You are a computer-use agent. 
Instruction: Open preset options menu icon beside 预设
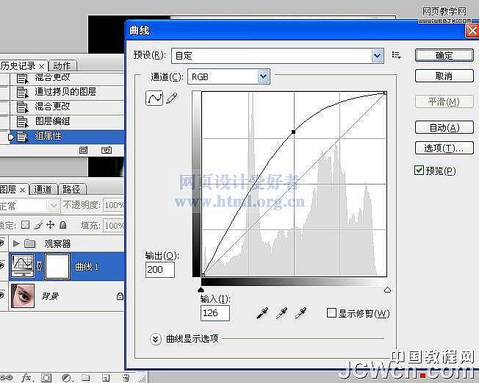coord(396,55)
